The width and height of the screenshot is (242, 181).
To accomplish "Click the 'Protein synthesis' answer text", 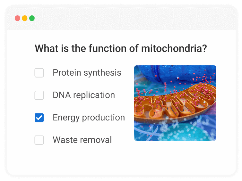I will pyautogui.click(x=87, y=73).
